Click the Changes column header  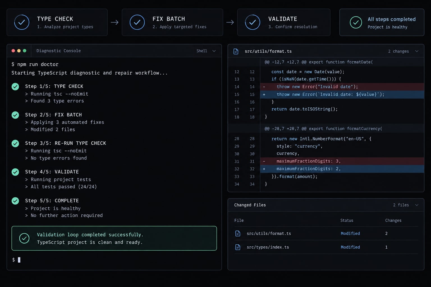[393, 221]
